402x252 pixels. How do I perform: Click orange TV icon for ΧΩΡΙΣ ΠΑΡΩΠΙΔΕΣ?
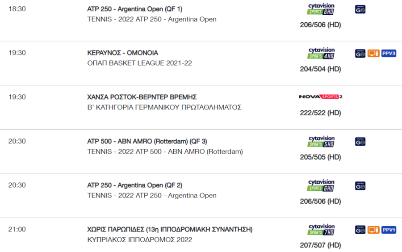[373, 230]
